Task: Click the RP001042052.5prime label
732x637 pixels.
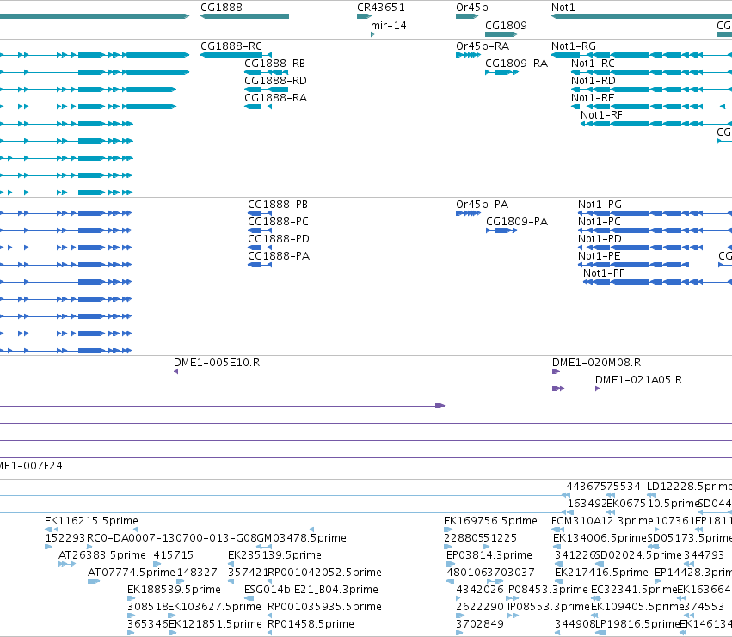Action: 324,573
